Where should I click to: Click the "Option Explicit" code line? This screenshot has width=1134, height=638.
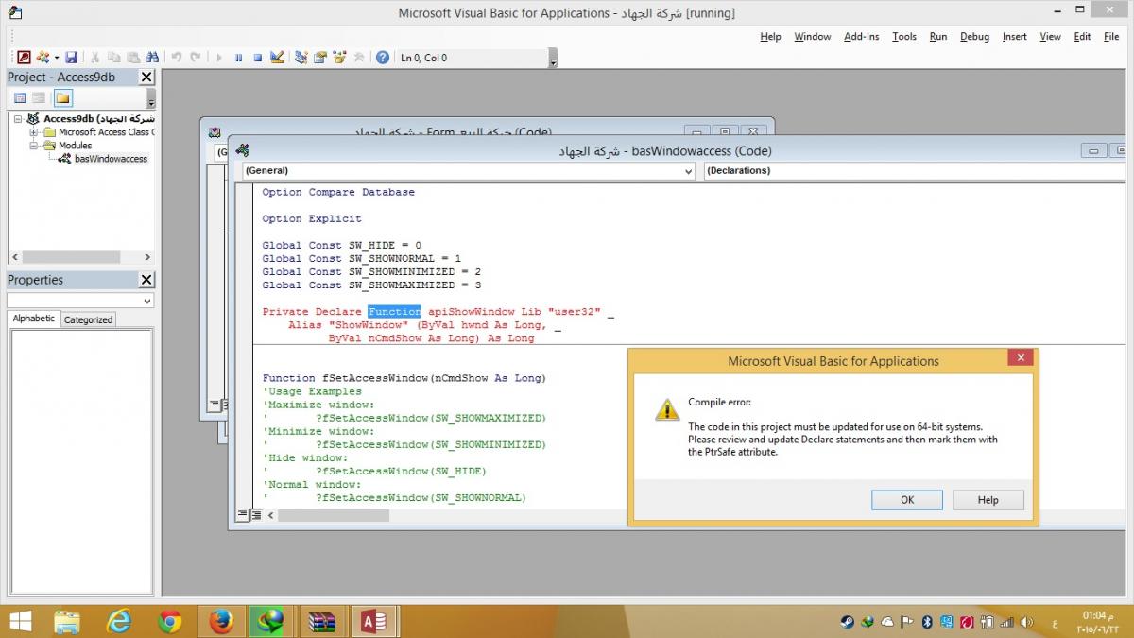pos(312,218)
